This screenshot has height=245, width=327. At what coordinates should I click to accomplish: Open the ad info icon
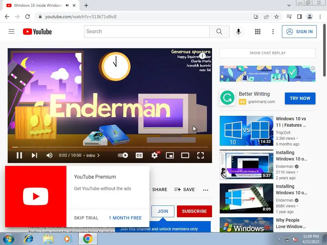point(313,68)
